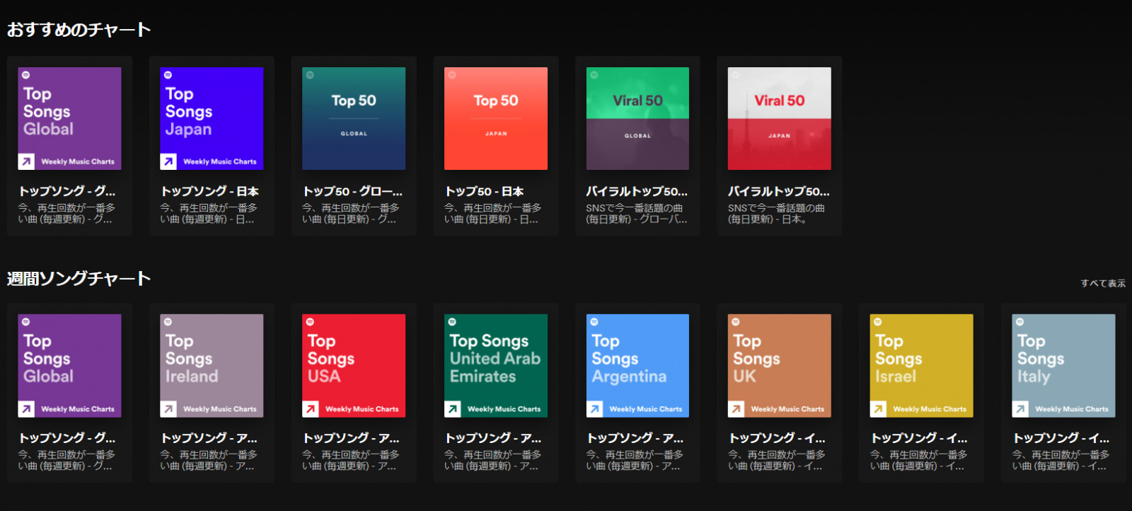This screenshot has width=1132, height=511.
Task: Click Spotify logo on Top 50 Japan cover
Action: (x=452, y=74)
